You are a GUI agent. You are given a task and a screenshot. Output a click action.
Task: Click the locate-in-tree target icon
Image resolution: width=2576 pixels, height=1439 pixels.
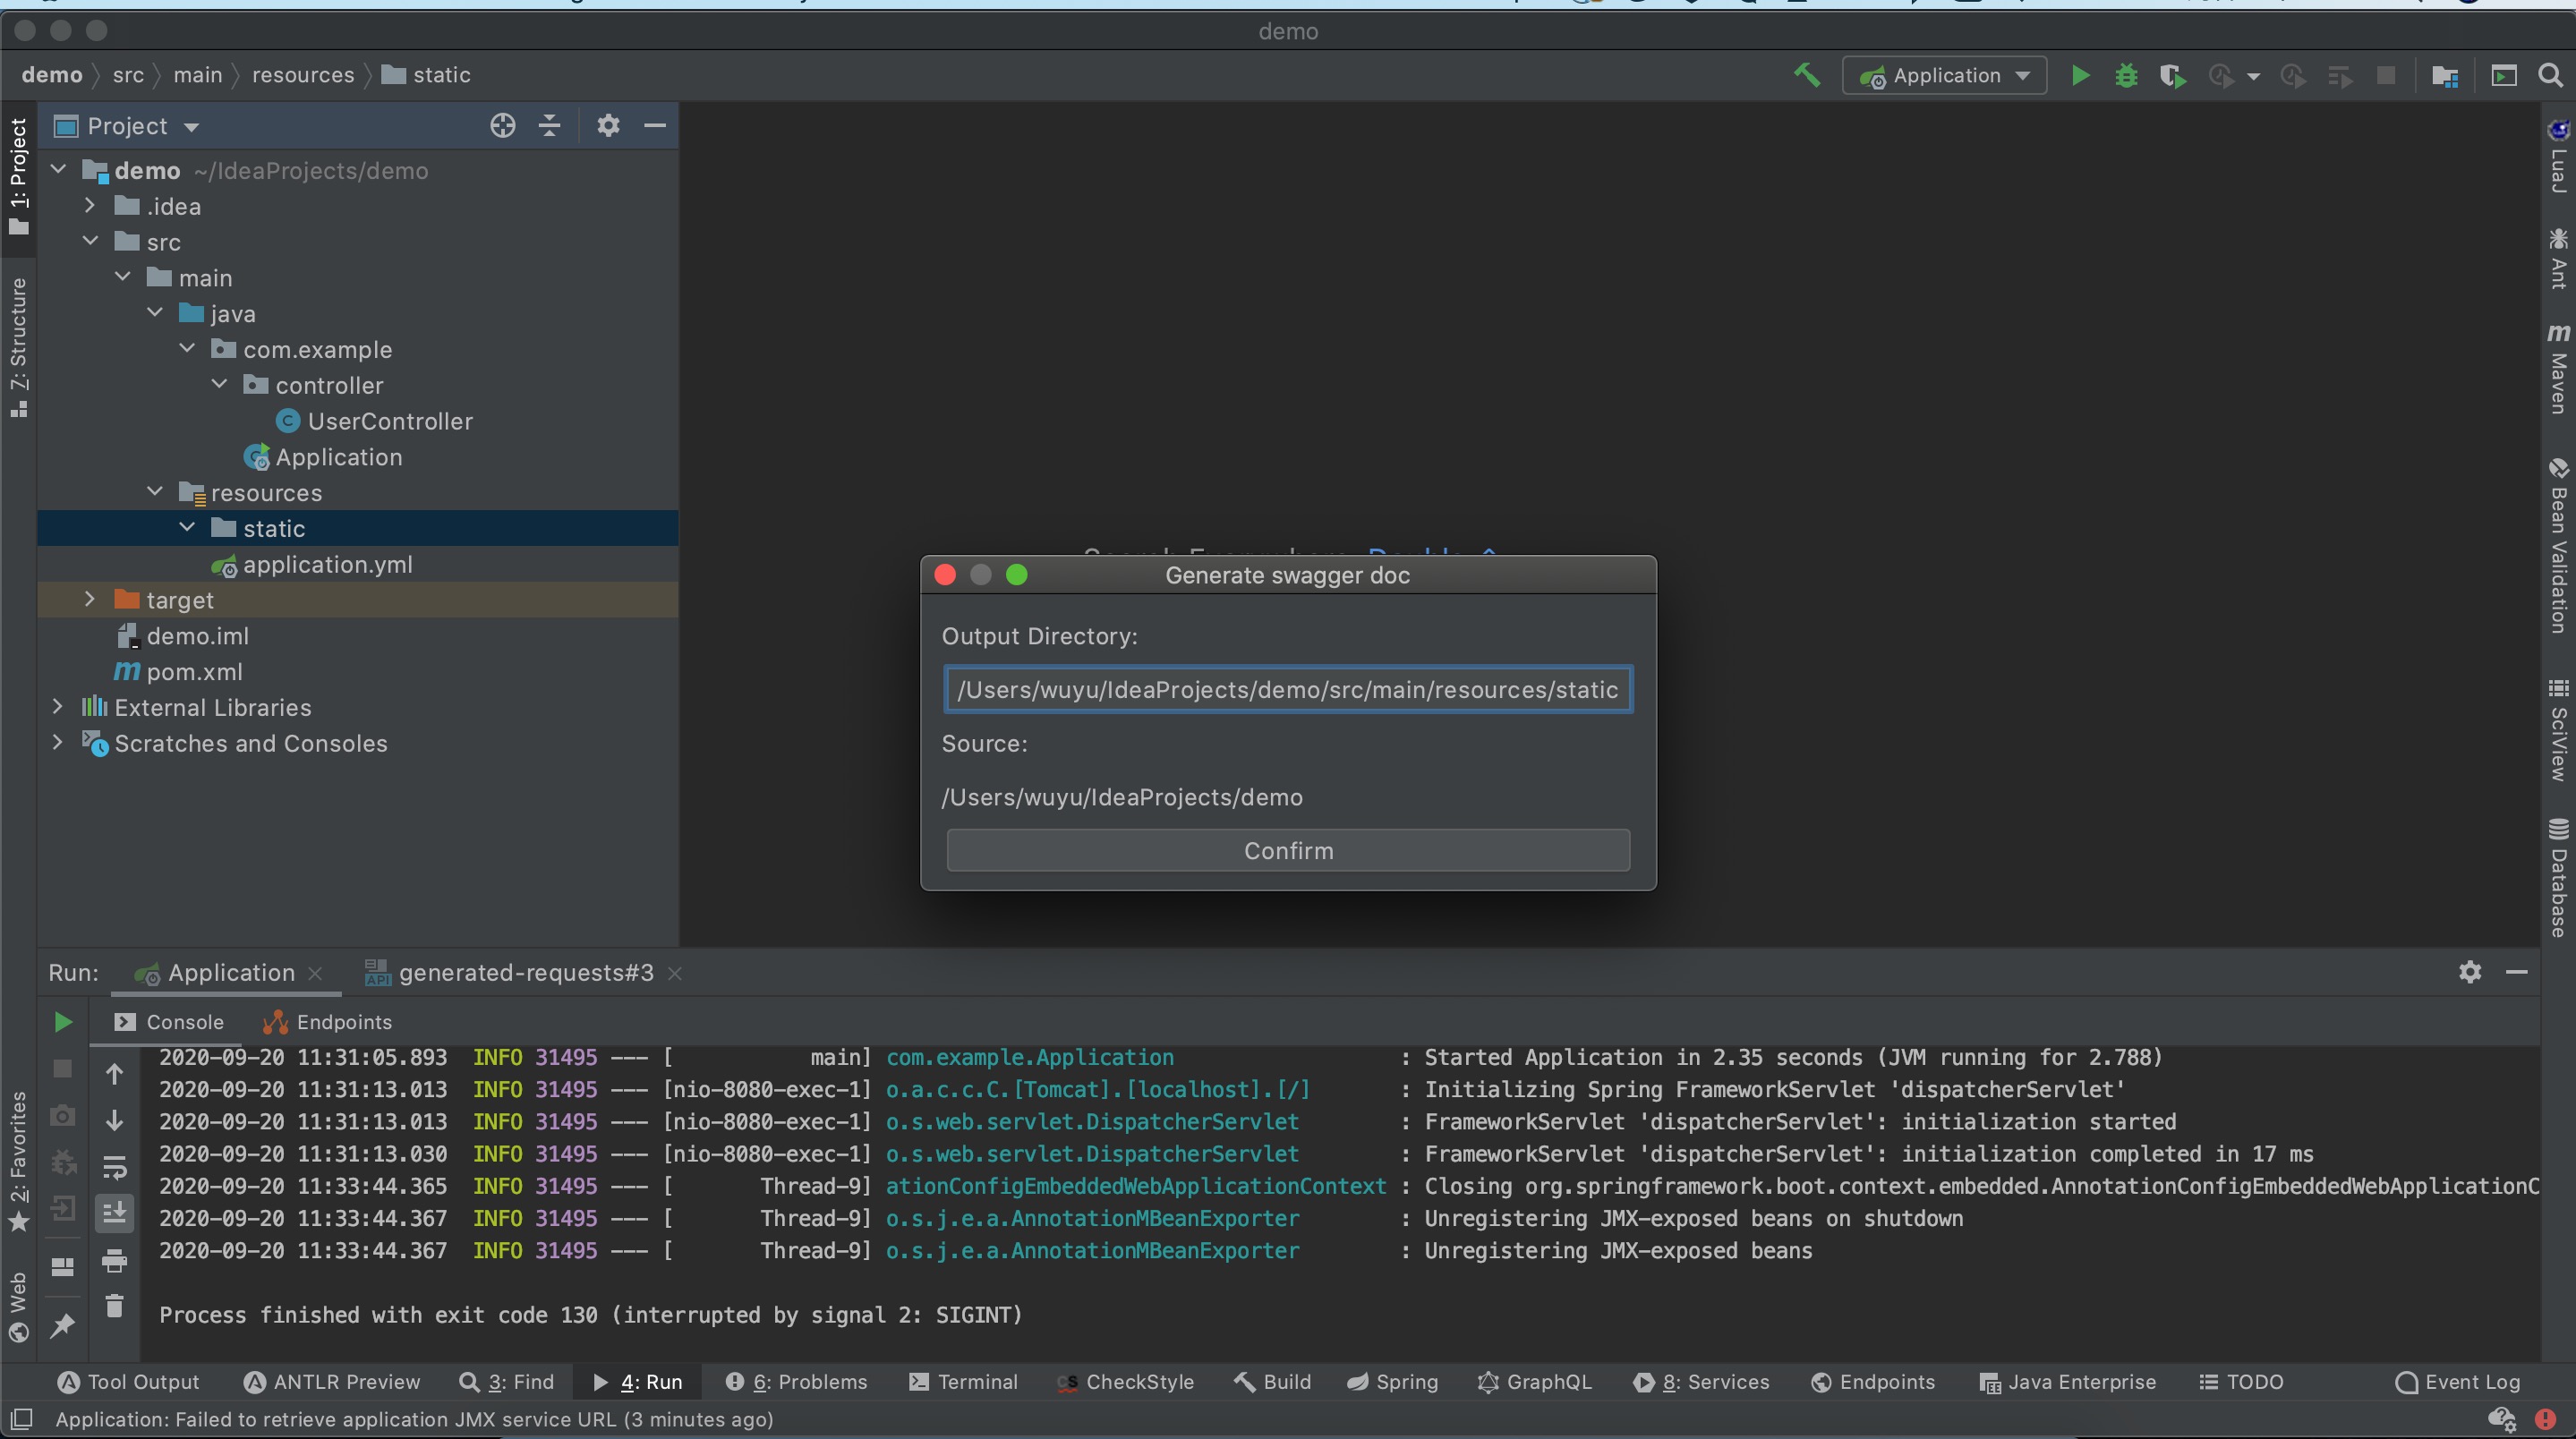pyautogui.click(x=503, y=126)
